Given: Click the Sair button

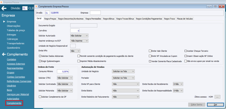Looking at the screenshot, I should pyautogui.click(x=215, y=105).
